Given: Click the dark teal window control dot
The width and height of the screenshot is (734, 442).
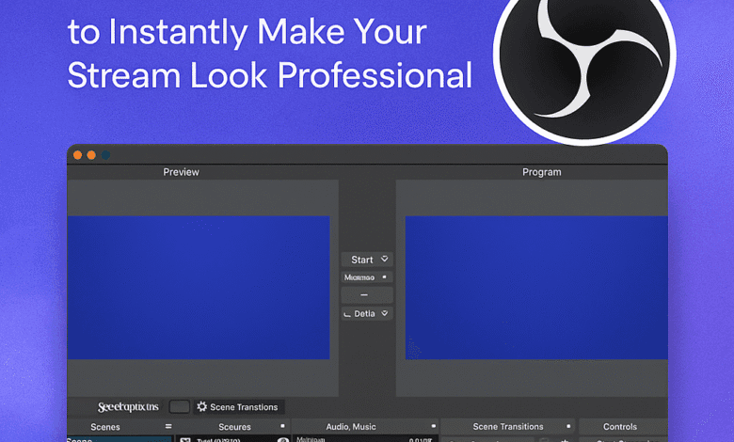Looking at the screenshot, I should (105, 155).
